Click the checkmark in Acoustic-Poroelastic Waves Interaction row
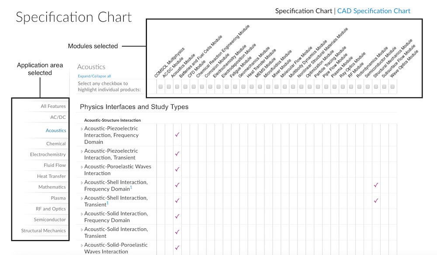Screen dimensions: 437x255 pos(177,170)
